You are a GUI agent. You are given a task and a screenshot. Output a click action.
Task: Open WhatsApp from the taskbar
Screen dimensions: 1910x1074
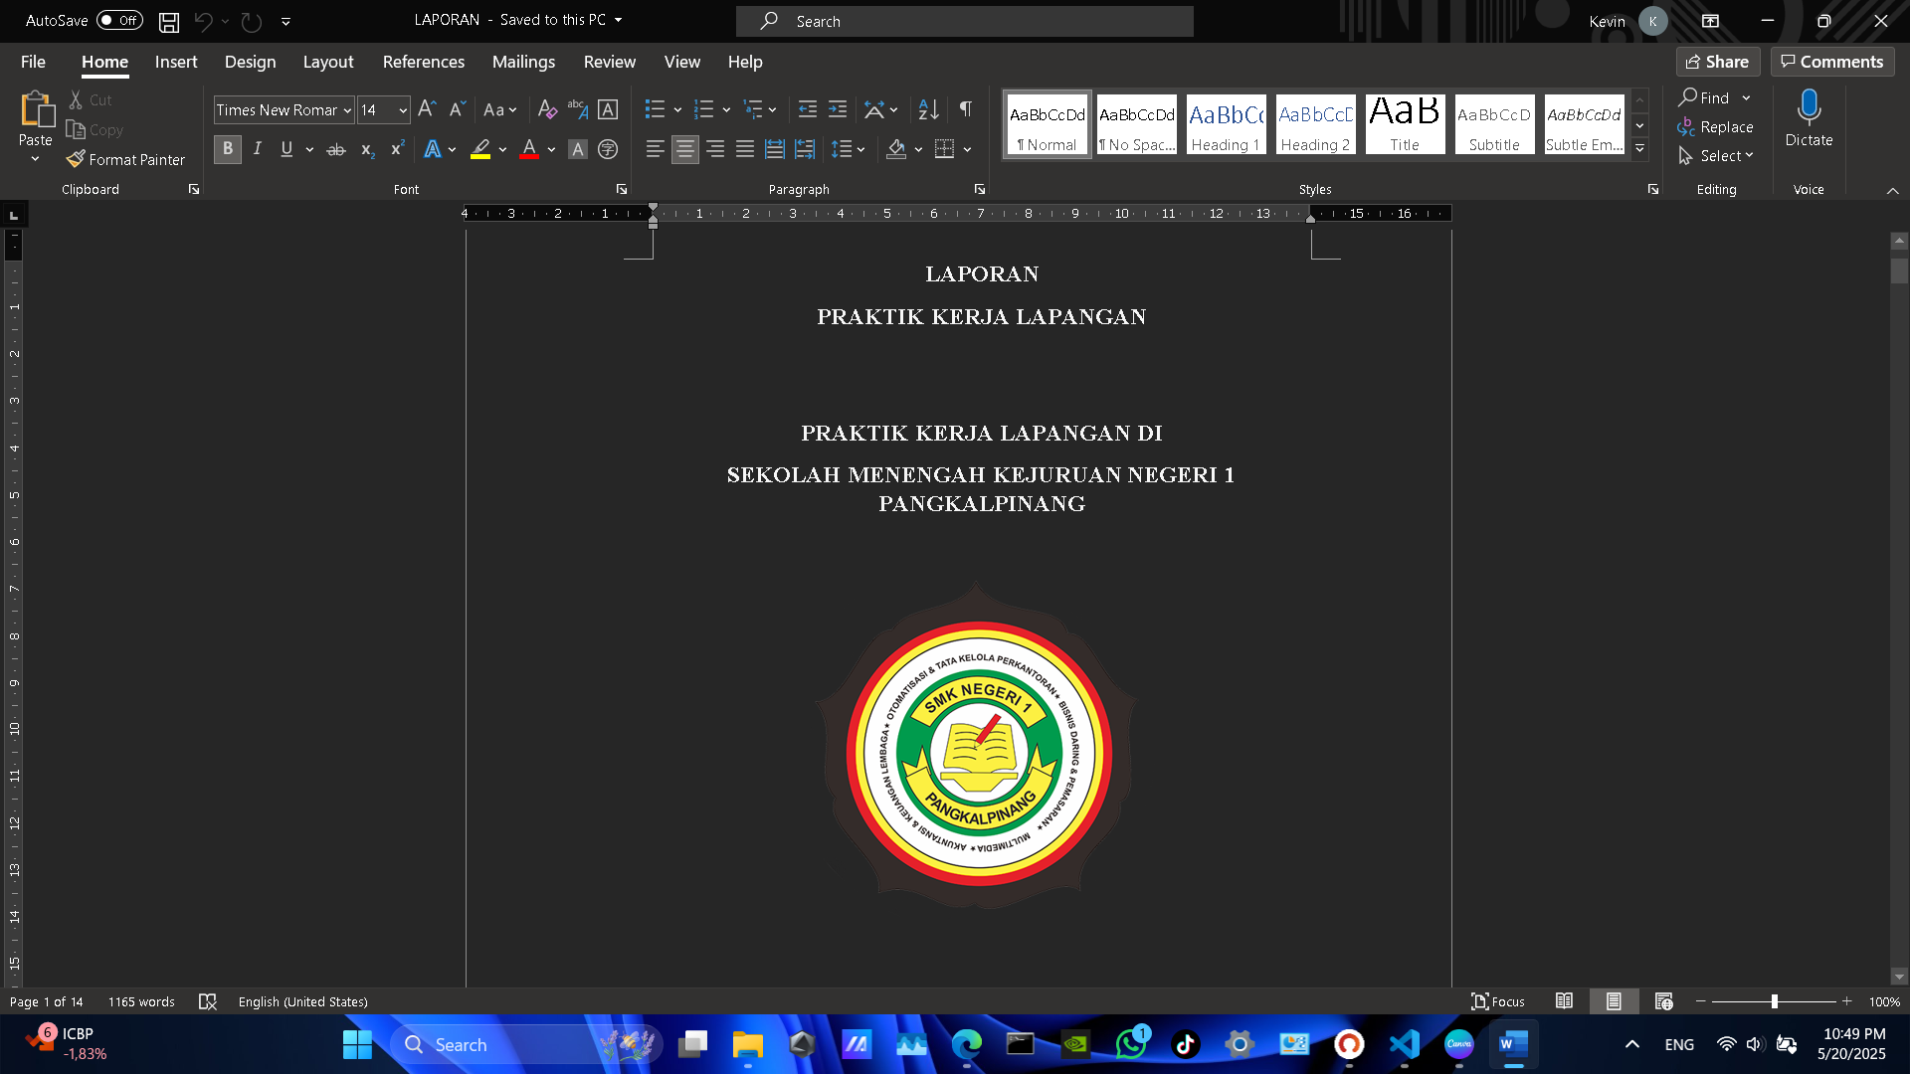click(1131, 1044)
